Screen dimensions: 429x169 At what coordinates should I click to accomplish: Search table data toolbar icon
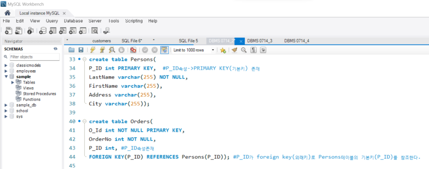[95, 31]
